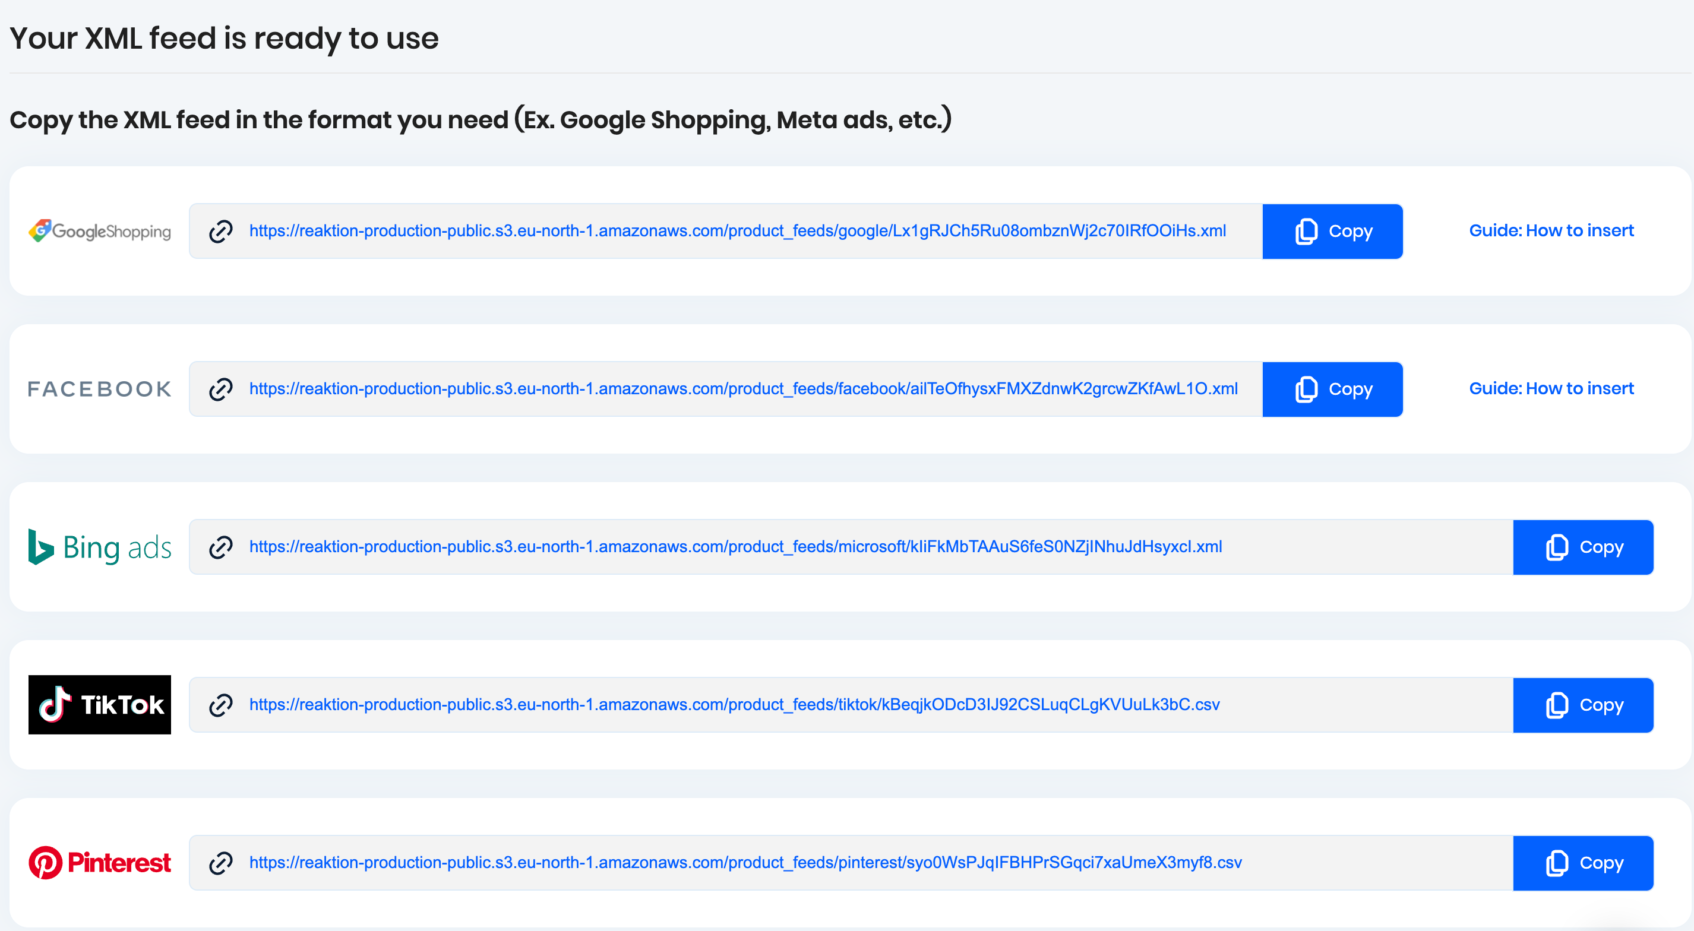Click link icon in Facebook URL field

[x=221, y=389]
